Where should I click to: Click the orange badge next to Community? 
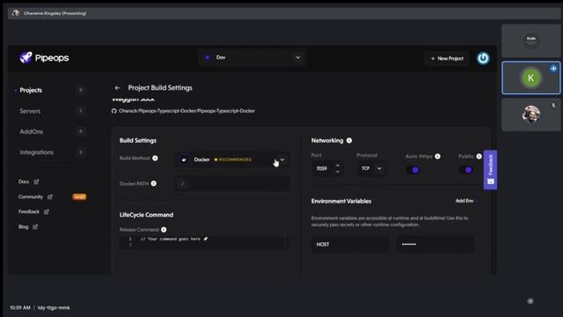coord(79,196)
